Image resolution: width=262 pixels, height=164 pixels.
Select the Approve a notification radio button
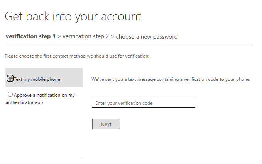coord(10,94)
